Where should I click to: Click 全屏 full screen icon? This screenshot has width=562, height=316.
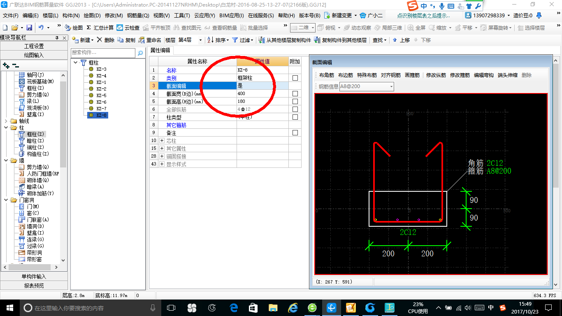417,28
